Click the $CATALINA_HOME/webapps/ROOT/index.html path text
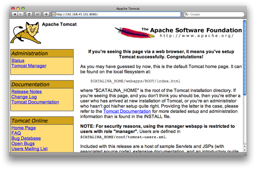This screenshot has width=256, height=169. point(135,81)
